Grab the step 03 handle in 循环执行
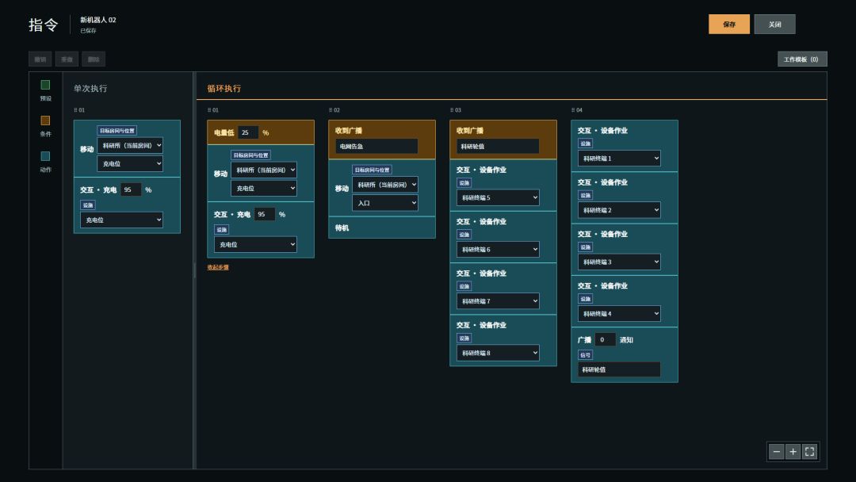Screen dimensions: 856x482 455,110
